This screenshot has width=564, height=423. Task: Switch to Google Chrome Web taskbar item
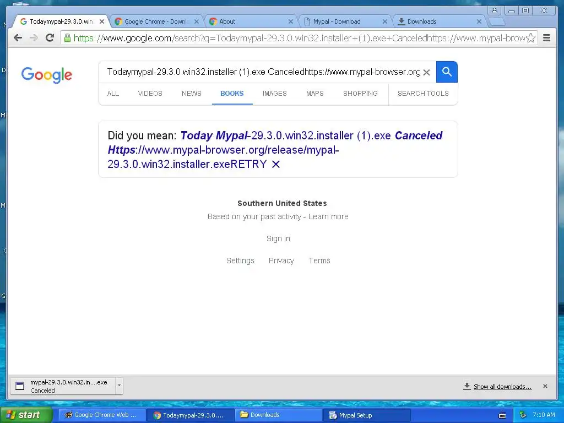(x=102, y=415)
